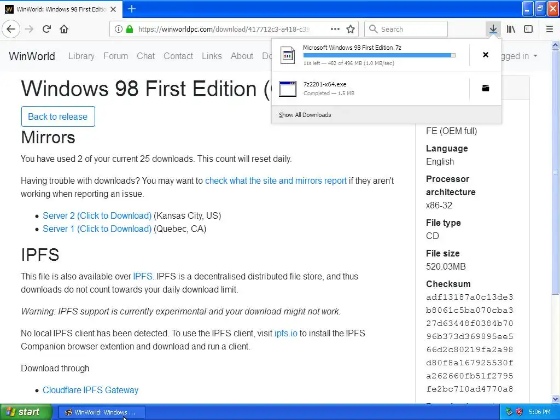The height and width of the screenshot is (420, 560).
Task: Click the tab's WinWorld favicon
Action: click(9, 9)
